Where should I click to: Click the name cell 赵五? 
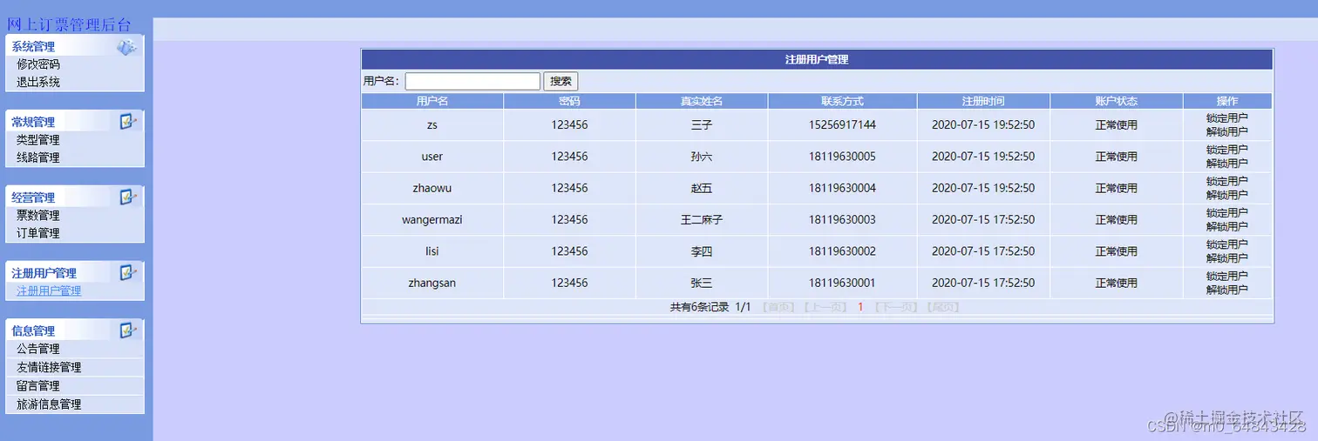pos(702,188)
